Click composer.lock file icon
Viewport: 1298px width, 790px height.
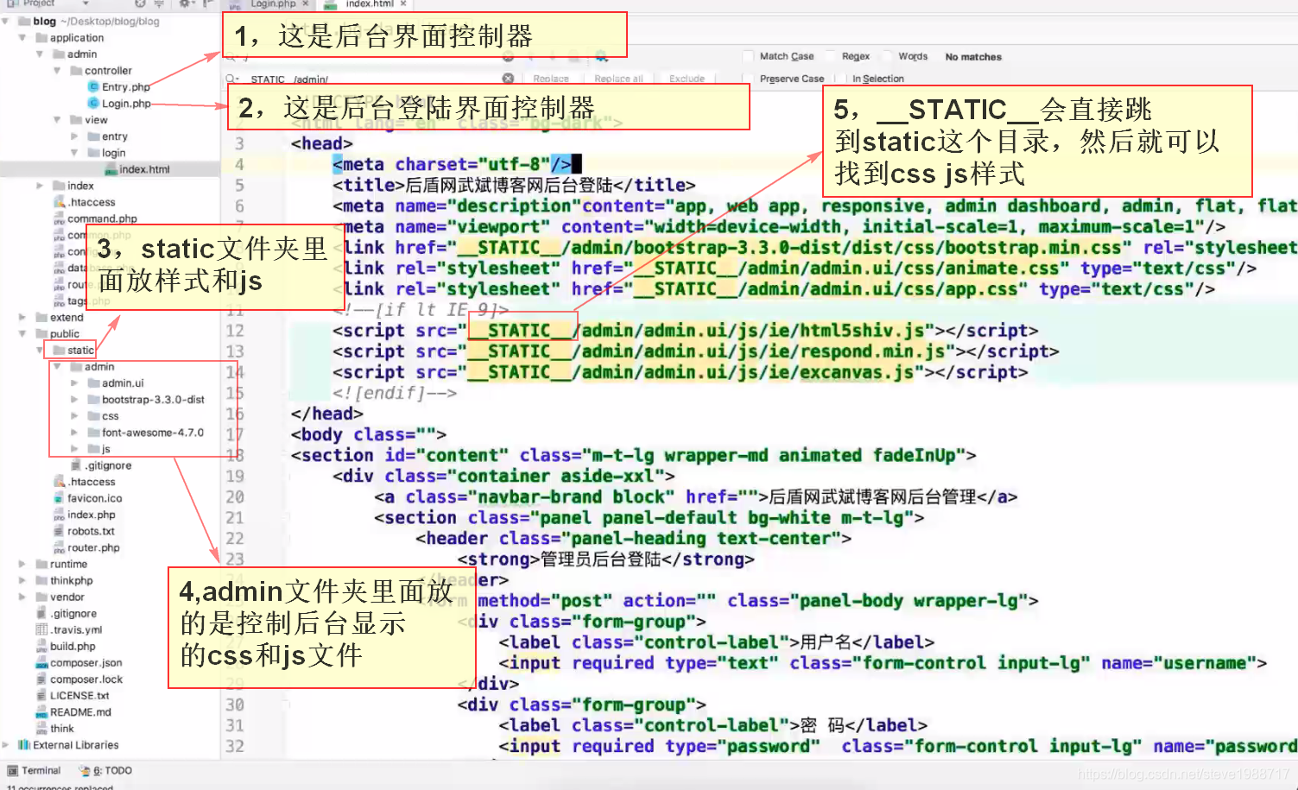(x=41, y=679)
